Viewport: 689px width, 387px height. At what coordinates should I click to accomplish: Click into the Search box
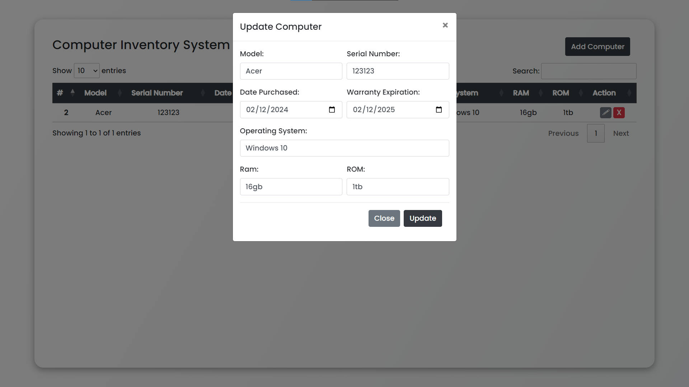tap(589, 71)
